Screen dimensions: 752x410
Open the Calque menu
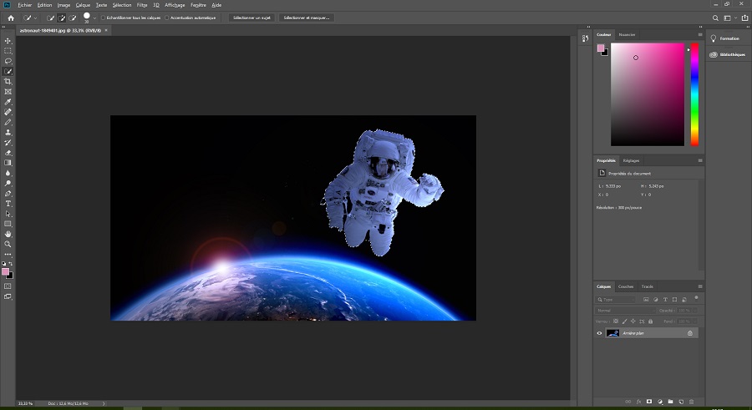(x=83, y=5)
